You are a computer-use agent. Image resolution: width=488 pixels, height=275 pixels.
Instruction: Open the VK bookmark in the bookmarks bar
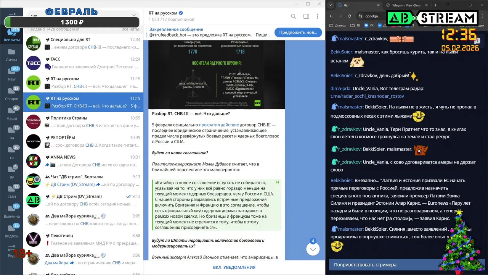369,26
